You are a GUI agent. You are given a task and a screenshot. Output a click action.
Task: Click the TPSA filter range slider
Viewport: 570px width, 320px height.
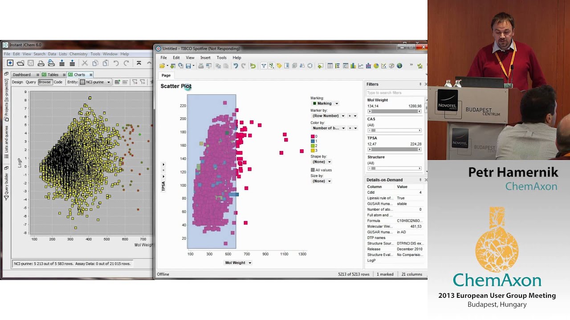tap(395, 149)
